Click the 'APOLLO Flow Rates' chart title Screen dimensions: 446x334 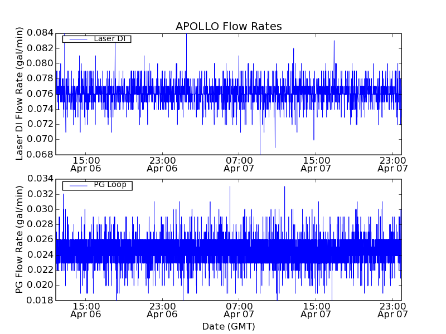tap(229, 26)
